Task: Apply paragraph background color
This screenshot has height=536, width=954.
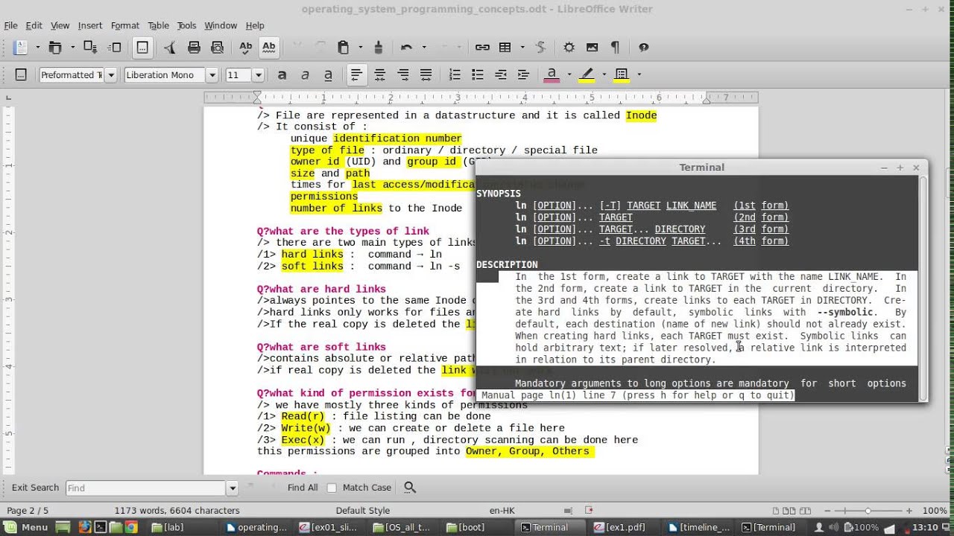Action: (622, 75)
